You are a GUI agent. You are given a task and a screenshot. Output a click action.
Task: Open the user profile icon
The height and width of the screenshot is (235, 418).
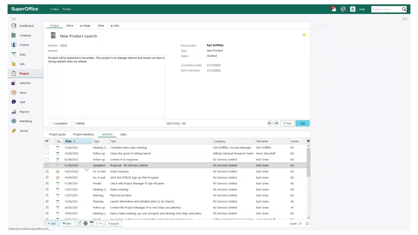tap(343, 9)
